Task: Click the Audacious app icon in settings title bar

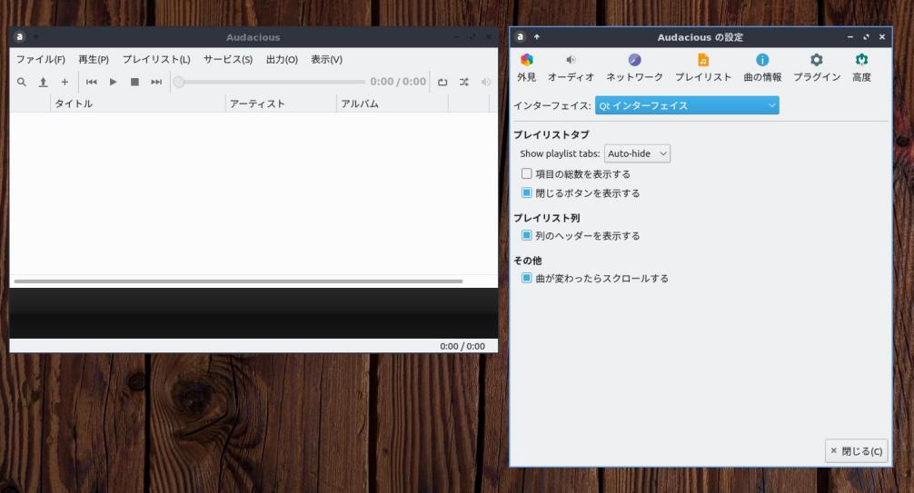Action: pos(520,36)
